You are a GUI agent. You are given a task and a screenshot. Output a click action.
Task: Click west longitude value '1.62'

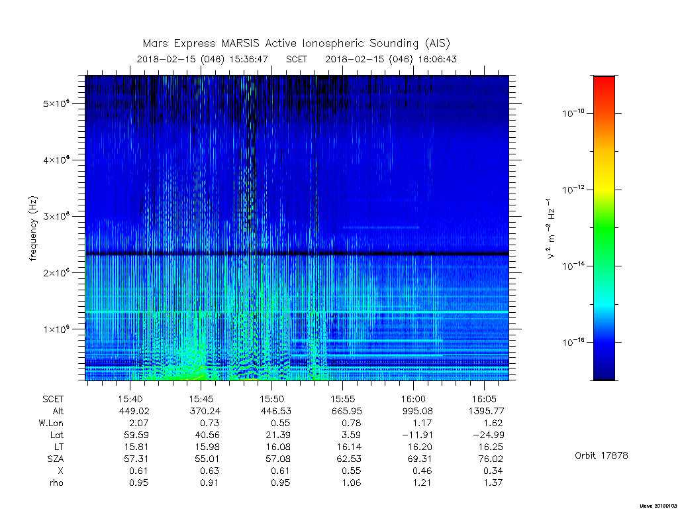(493, 423)
